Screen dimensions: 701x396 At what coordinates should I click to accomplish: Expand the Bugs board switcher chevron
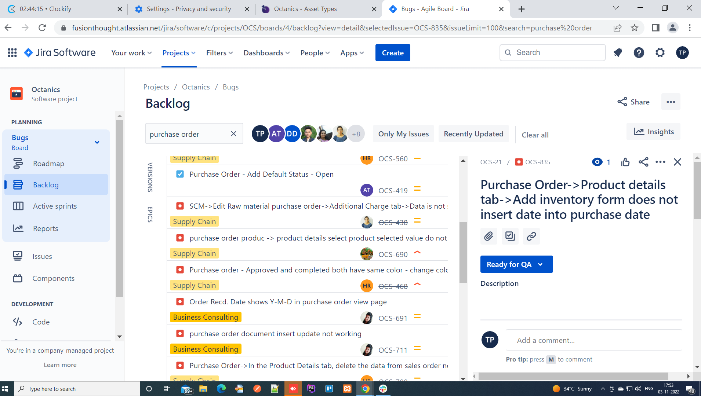97,142
